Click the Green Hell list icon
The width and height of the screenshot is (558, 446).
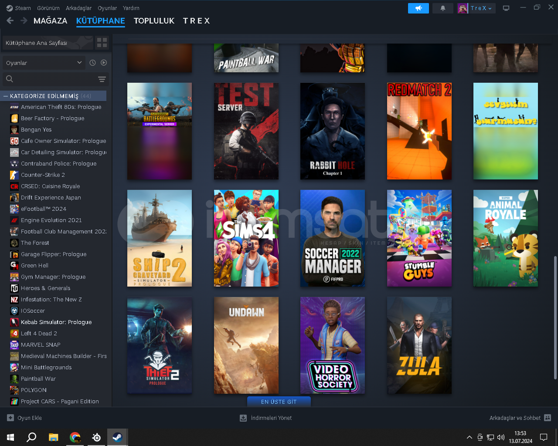[x=14, y=265]
